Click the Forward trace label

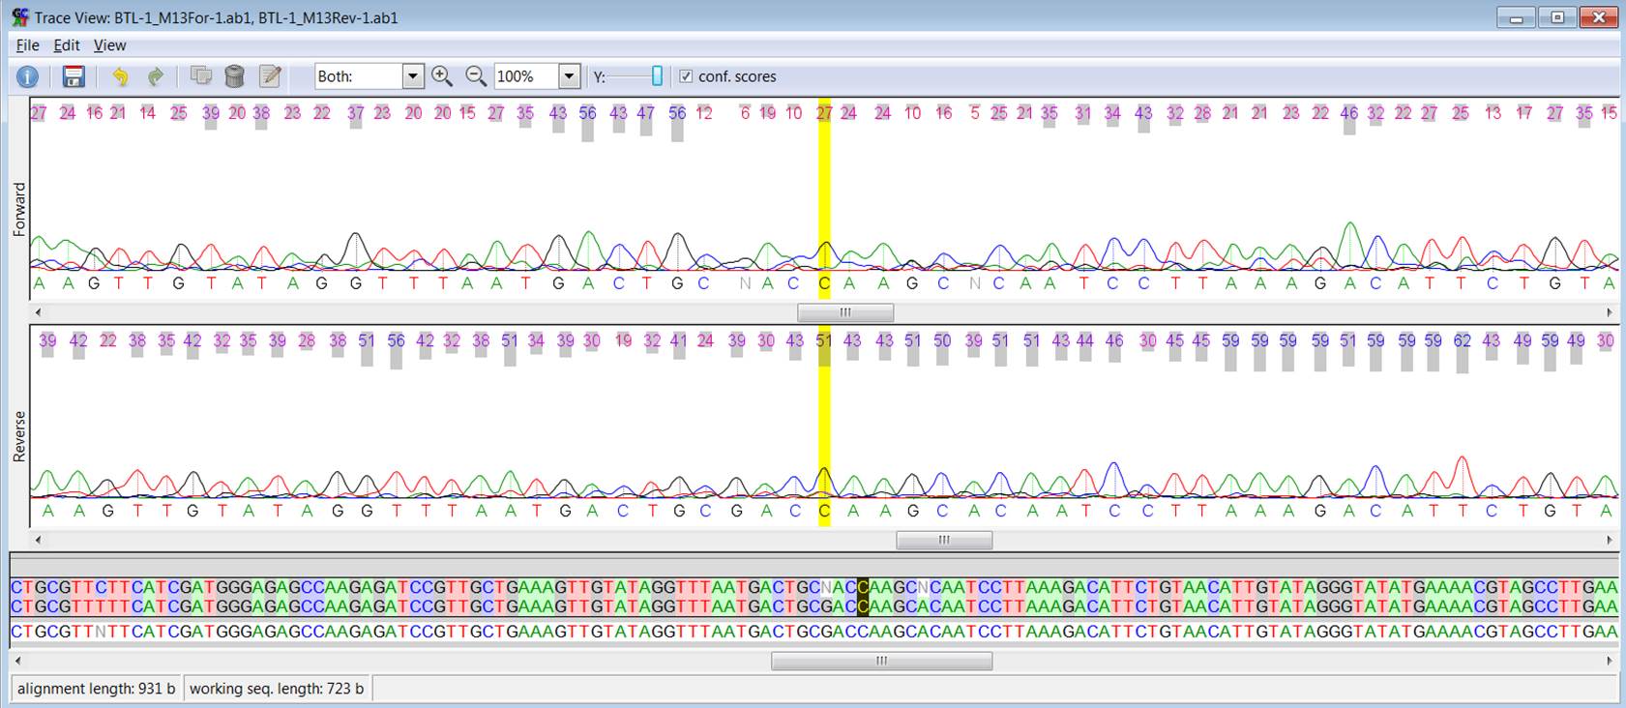pos(19,209)
